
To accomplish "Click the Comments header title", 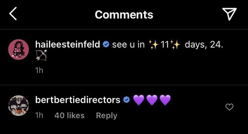I will point(124,14).
